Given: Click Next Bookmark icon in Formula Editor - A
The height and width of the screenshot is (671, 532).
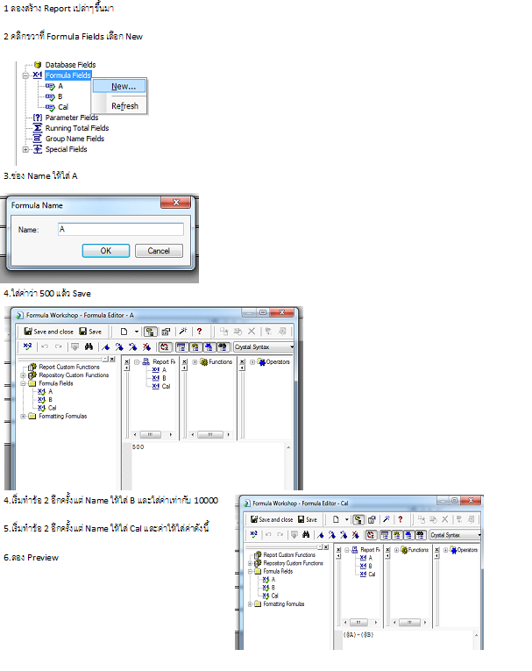Looking at the screenshot, I should pos(119,347).
